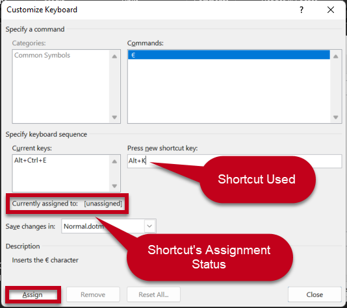The height and width of the screenshot is (308, 347).
Task: Click Commands list scroll down arrow
Action: click(x=335, y=117)
